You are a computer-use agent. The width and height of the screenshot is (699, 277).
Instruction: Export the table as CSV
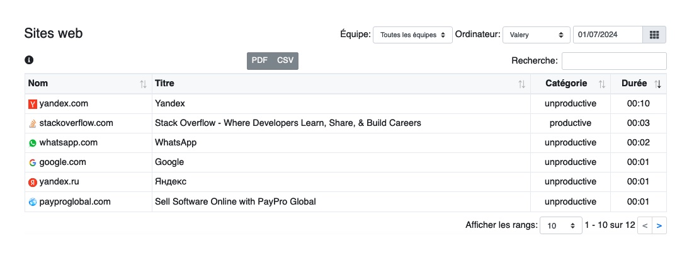285,60
